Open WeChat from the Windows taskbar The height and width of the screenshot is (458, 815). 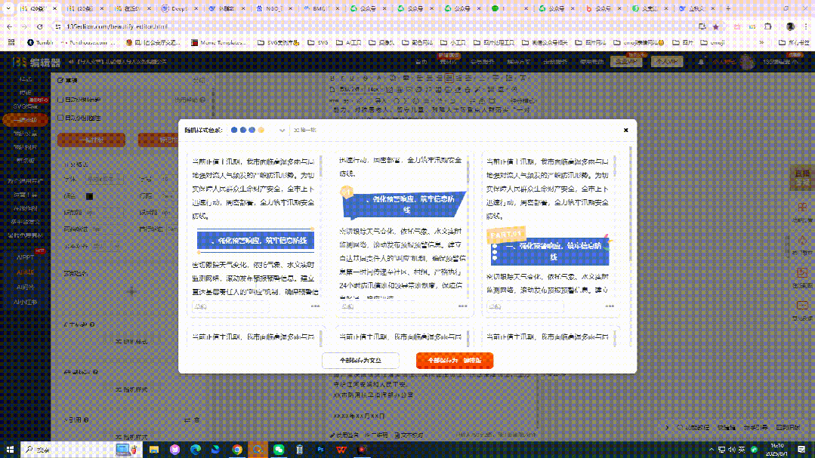(x=278, y=450)
